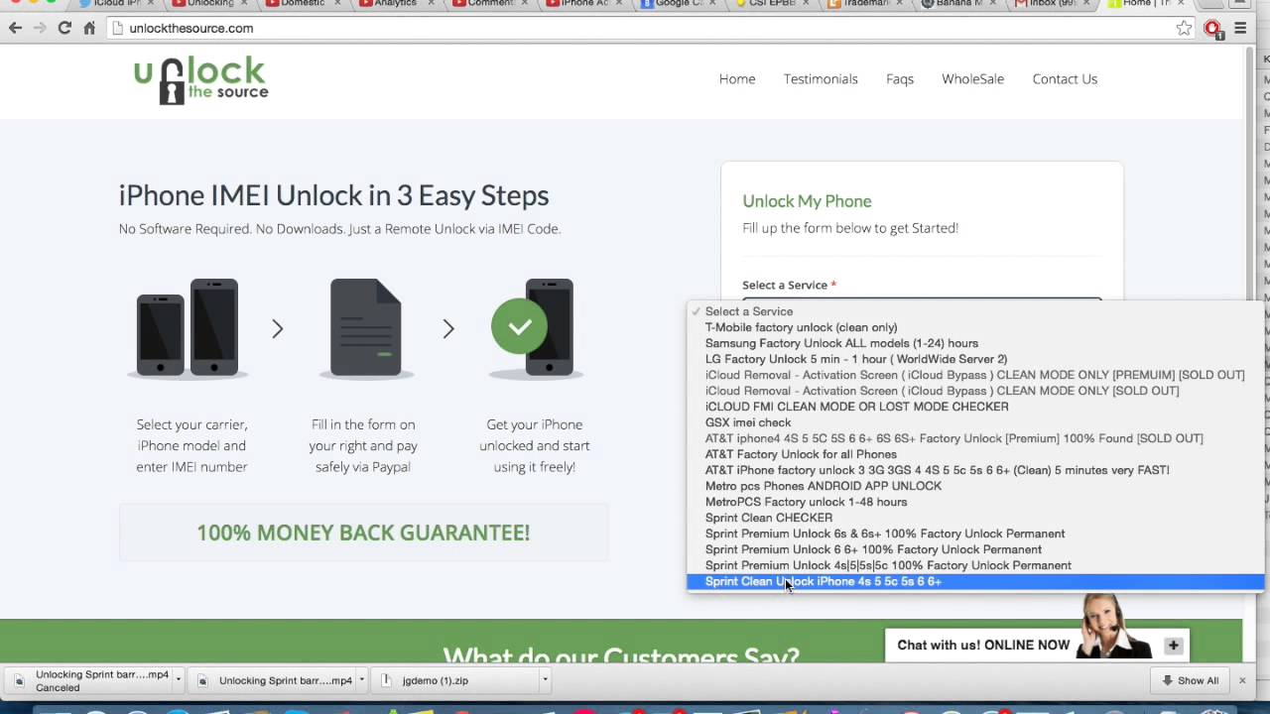Click the 'Unlock My Phone' form heading
Viewport: 1270px width, 714px height.
[807, 200]
